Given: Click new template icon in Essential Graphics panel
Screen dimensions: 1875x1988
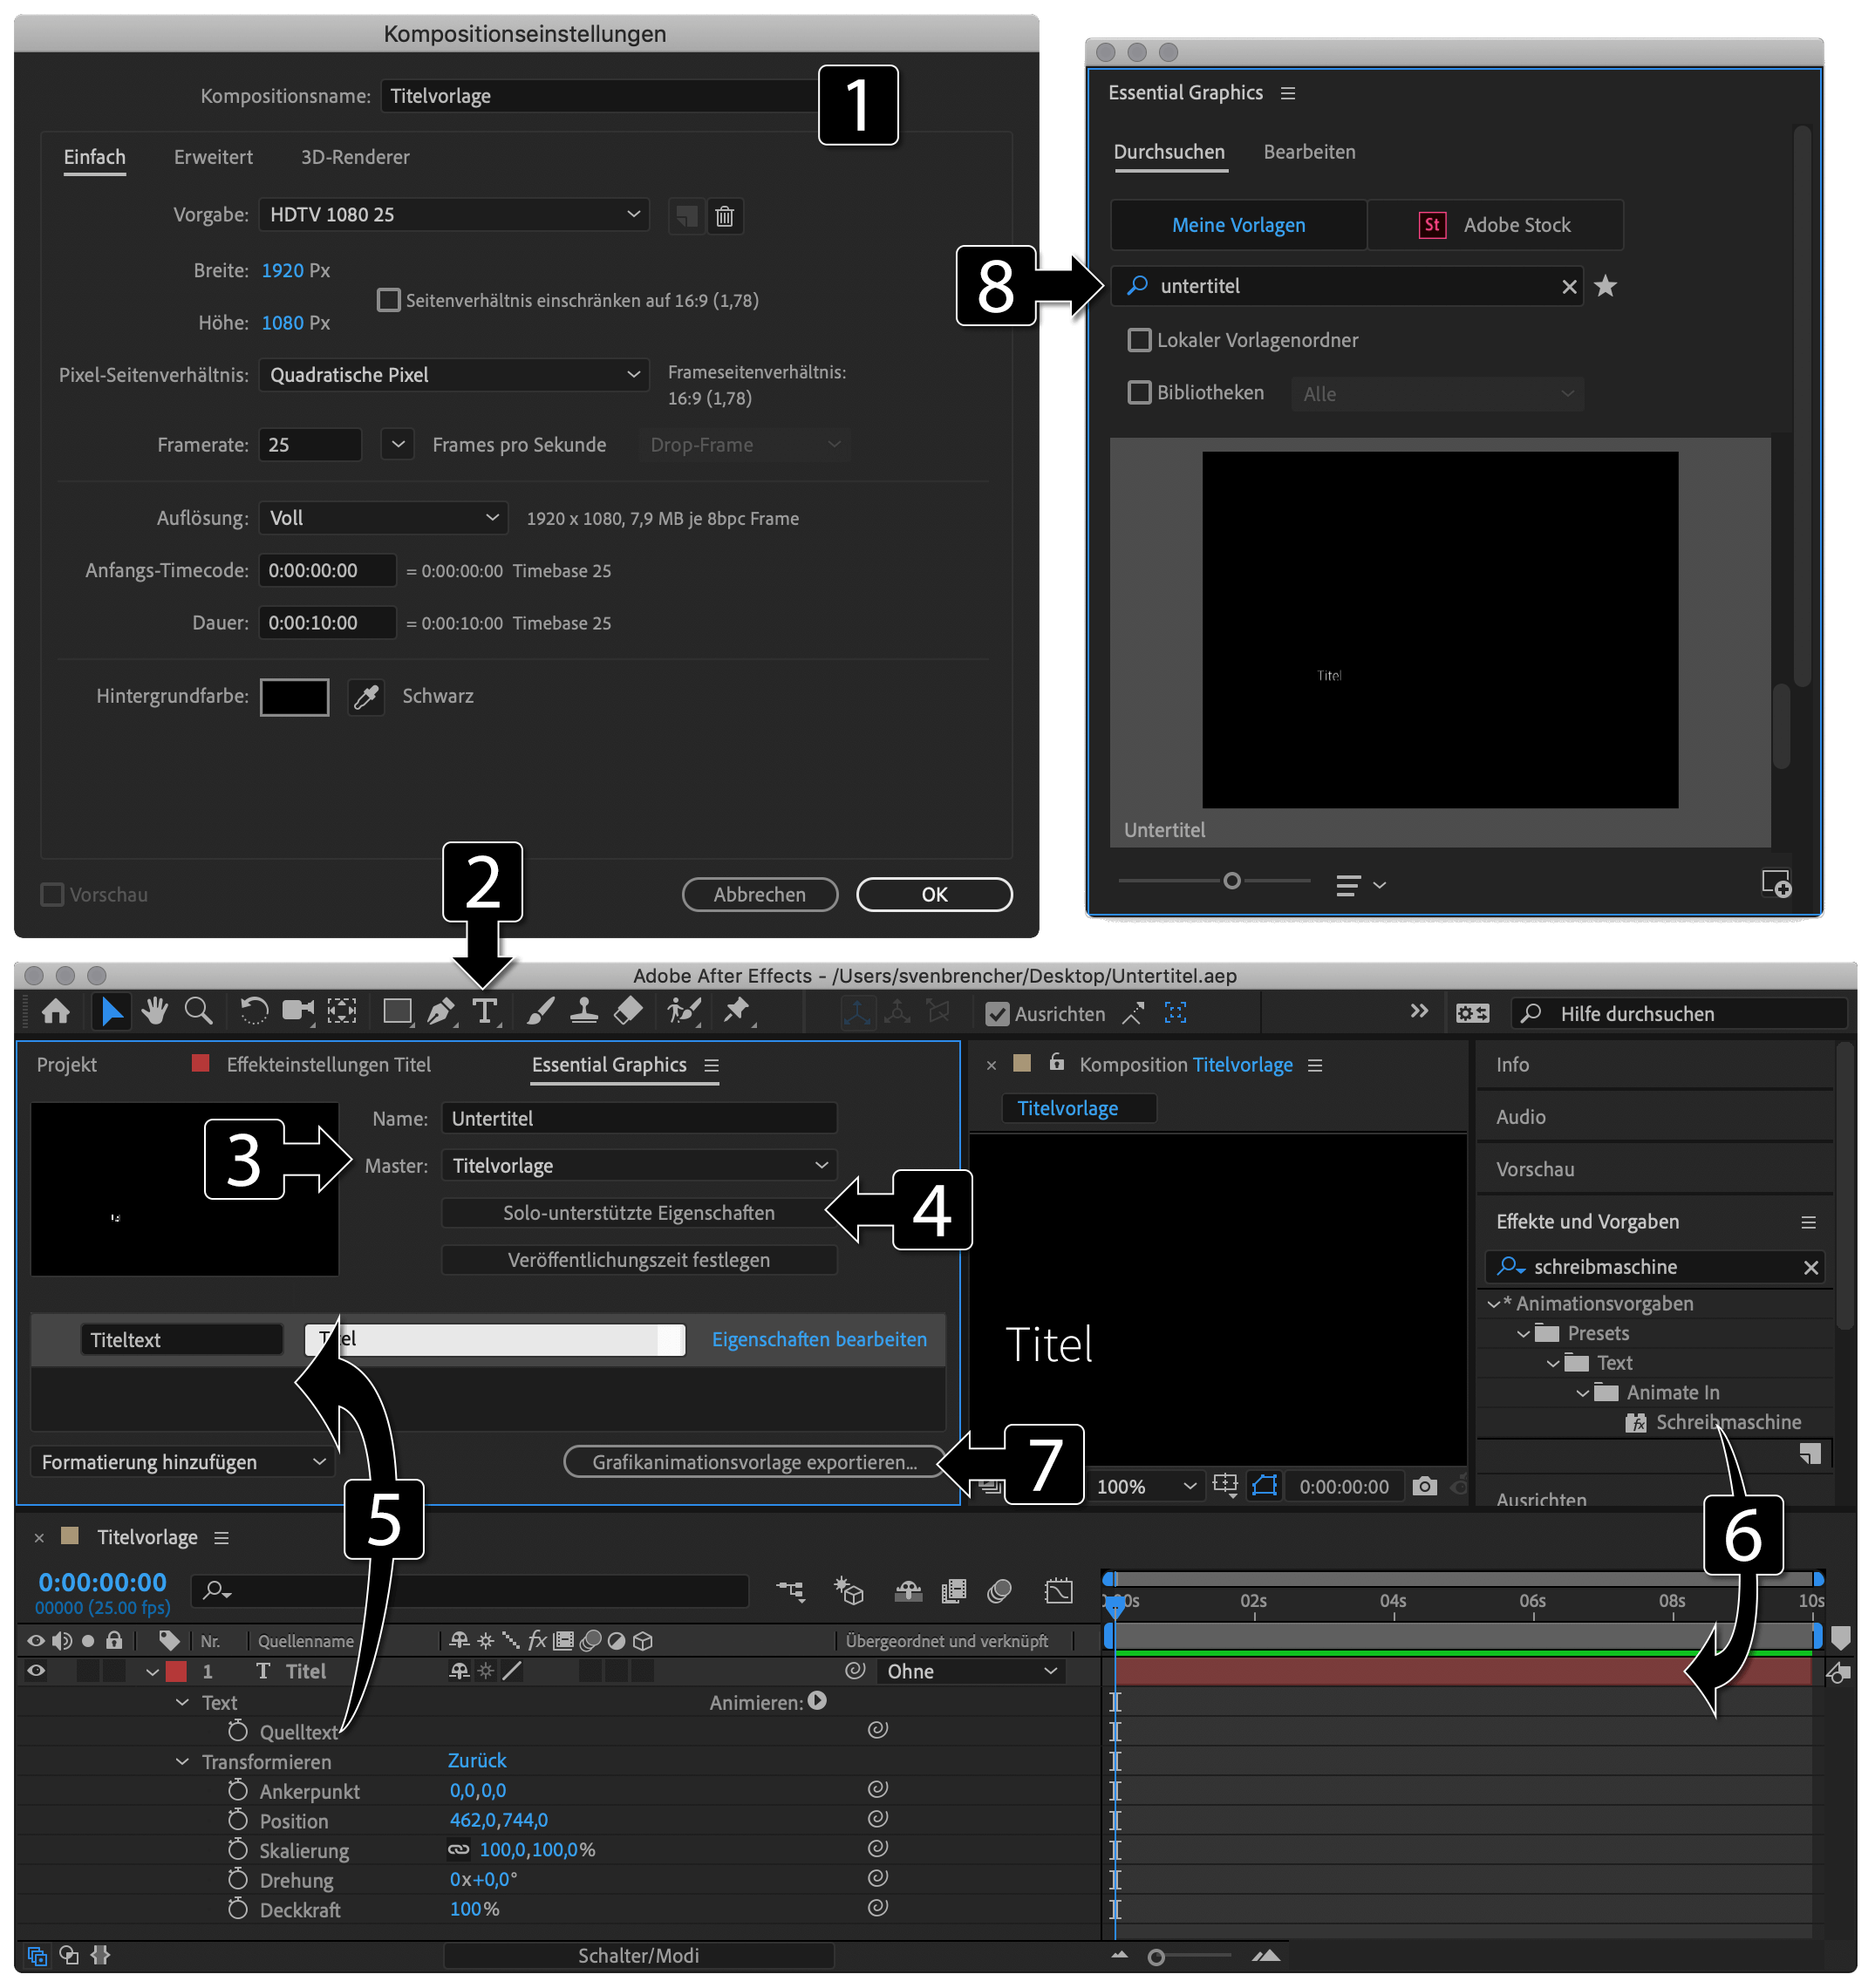Looking at the screenshot, I should 1776,884.
